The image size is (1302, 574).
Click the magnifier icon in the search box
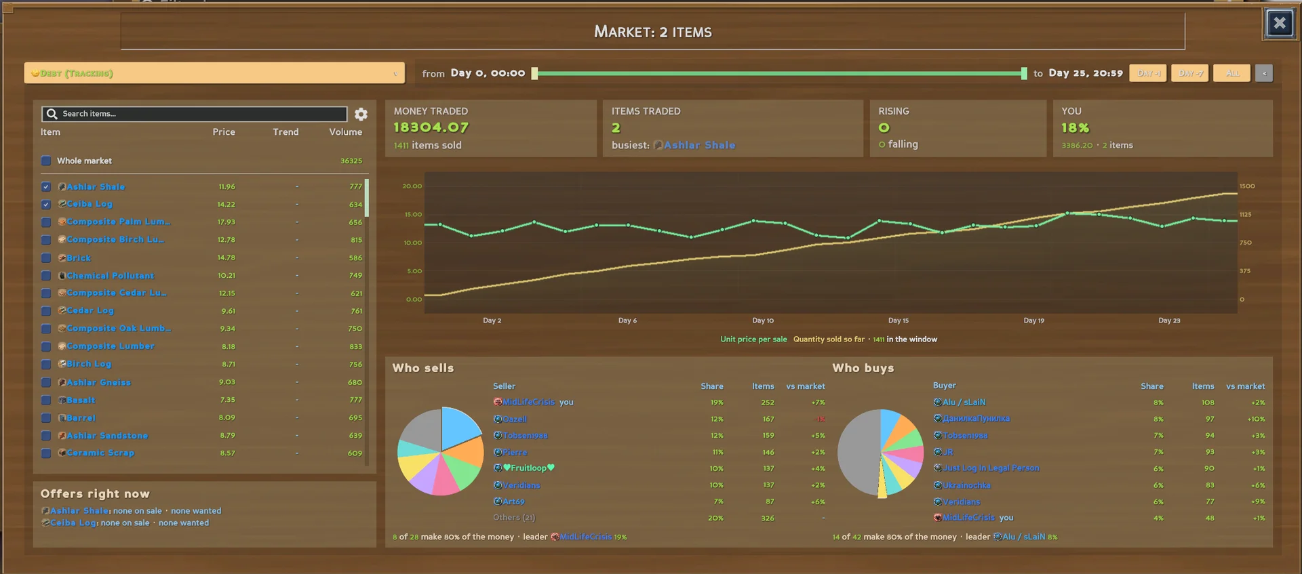(x=52, y=114)
